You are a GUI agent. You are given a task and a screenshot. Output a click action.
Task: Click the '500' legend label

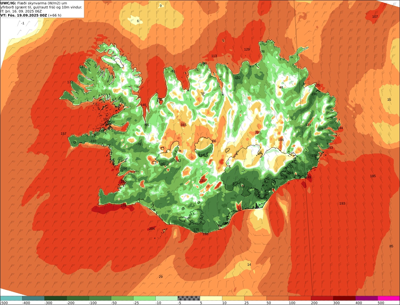pos(381,303)
